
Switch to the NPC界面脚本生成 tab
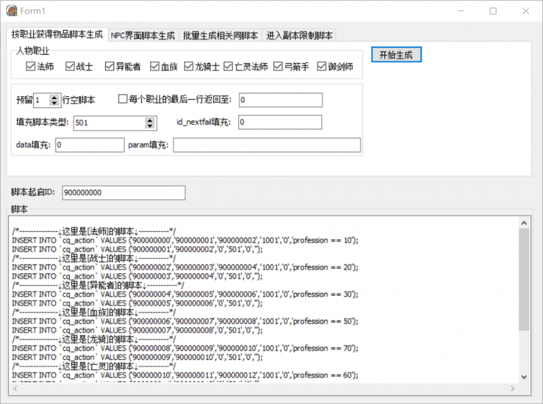click(145, 35)
